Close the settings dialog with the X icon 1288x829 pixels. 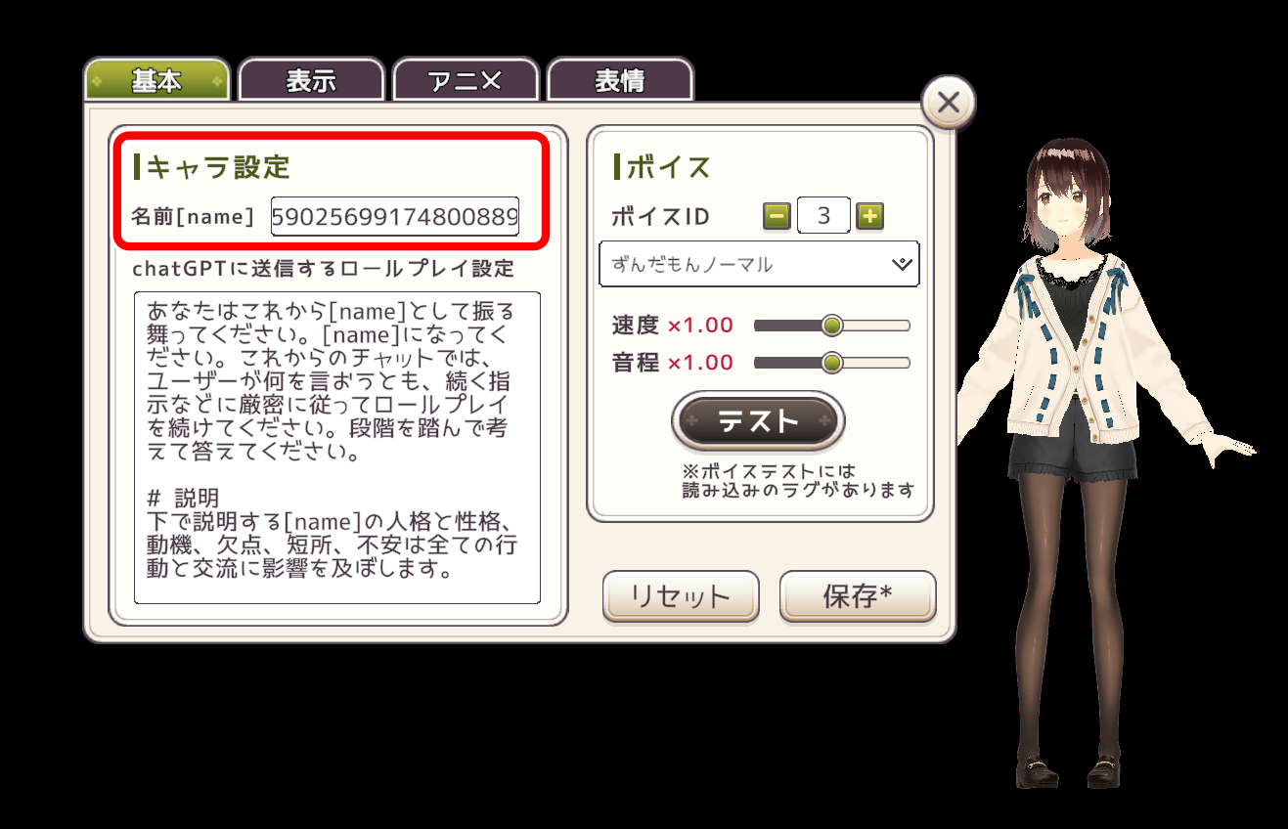[948, 102]
